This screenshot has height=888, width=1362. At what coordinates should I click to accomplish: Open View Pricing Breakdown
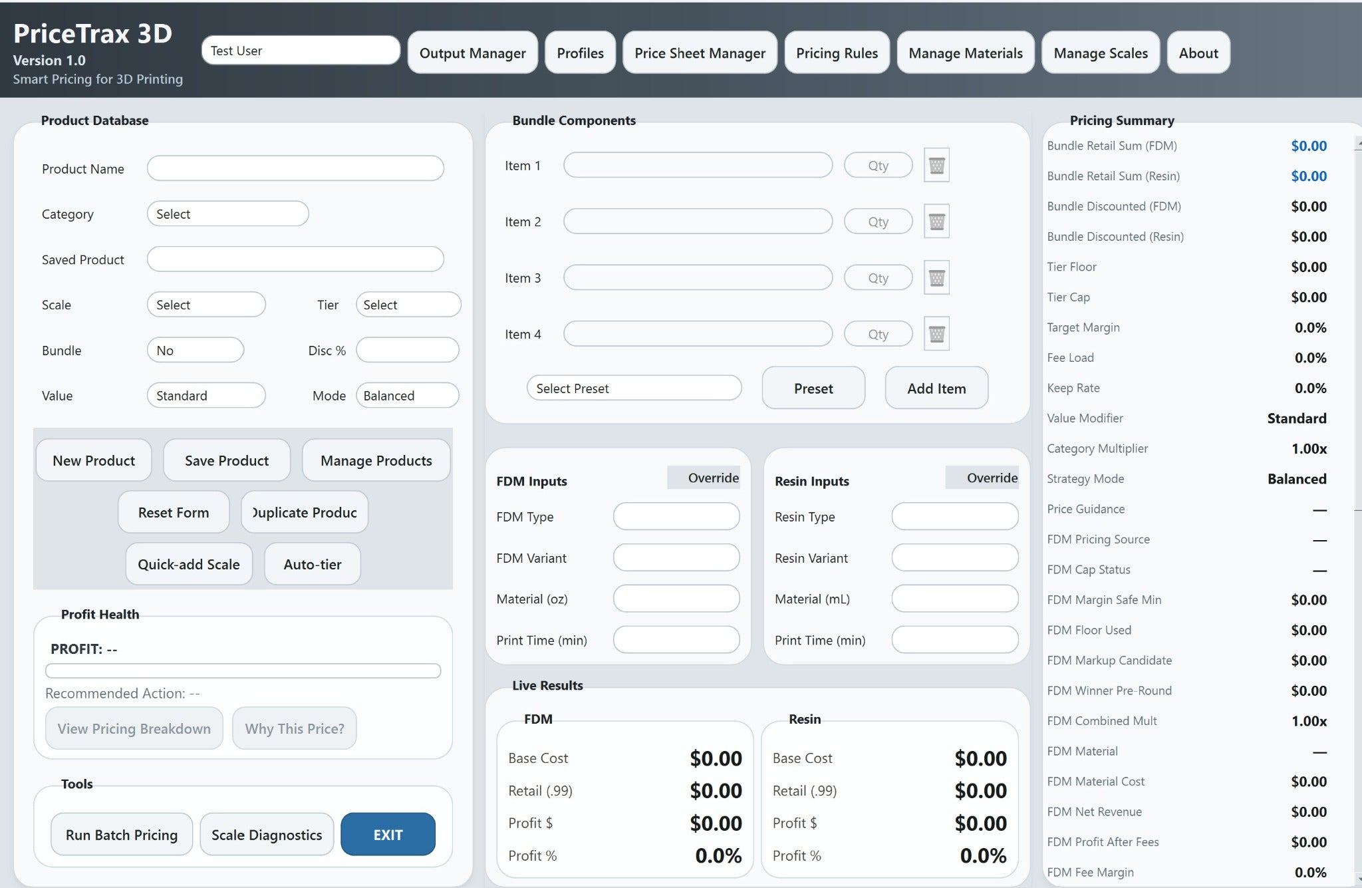pyautogui.click(x=133, y=728)
